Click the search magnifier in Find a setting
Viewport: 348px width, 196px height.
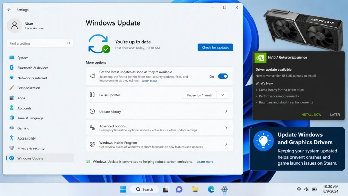point(69,43)
